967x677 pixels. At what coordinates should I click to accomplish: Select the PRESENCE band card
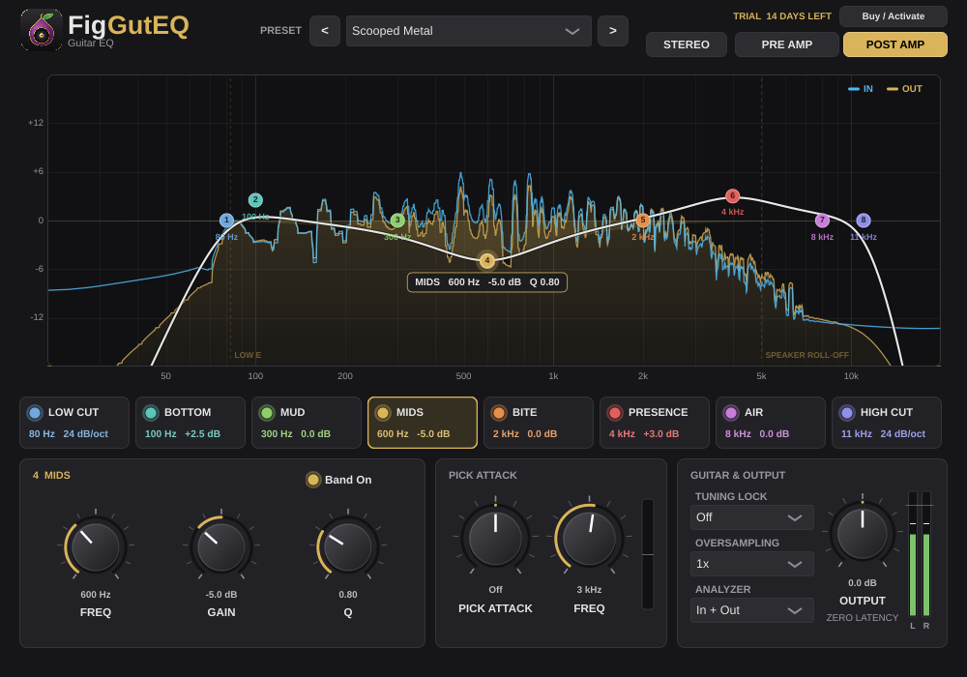655,423
